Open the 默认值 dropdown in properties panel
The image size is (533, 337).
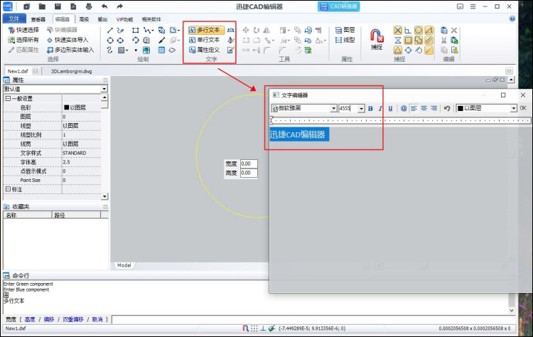point(104,89)
